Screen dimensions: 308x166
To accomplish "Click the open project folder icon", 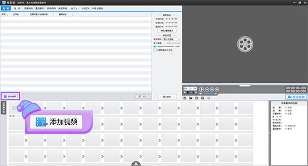I will (191, 98).
